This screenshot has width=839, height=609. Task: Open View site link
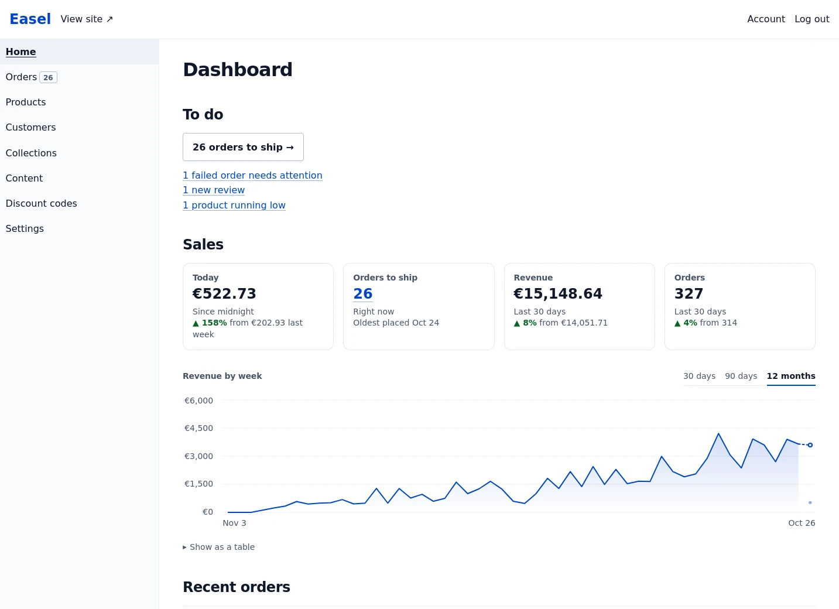pos(87,19)
